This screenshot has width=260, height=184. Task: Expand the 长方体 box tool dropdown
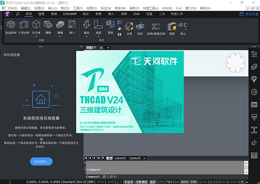[x=36, y=37]
